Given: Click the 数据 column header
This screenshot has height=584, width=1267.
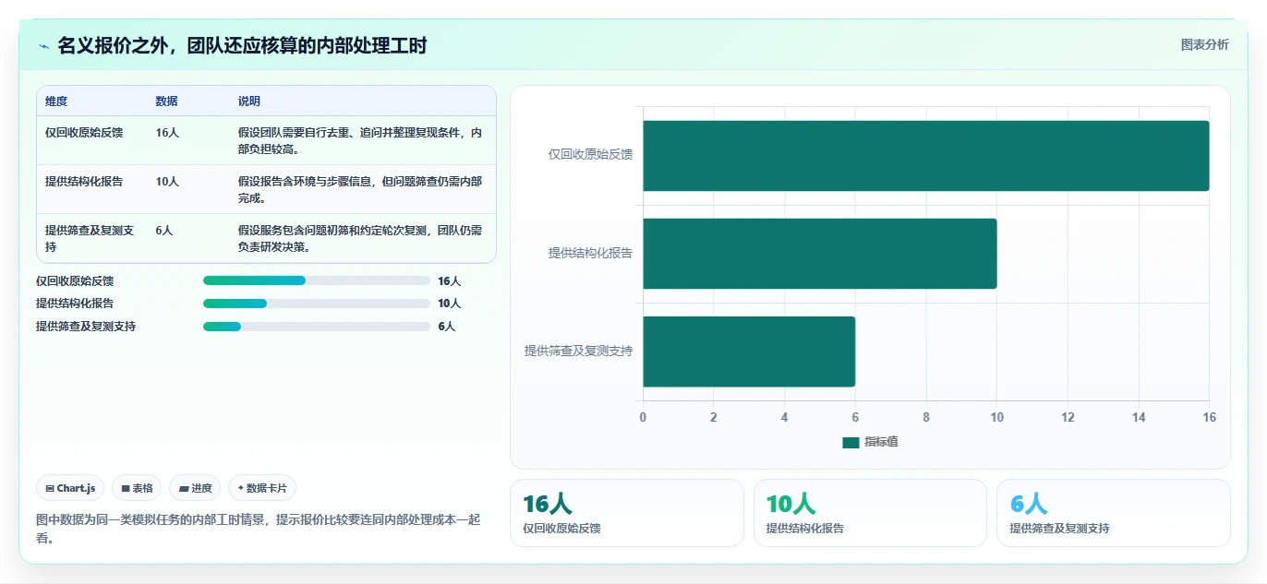Looking at the screenshot, I should [x=167, y=101].
